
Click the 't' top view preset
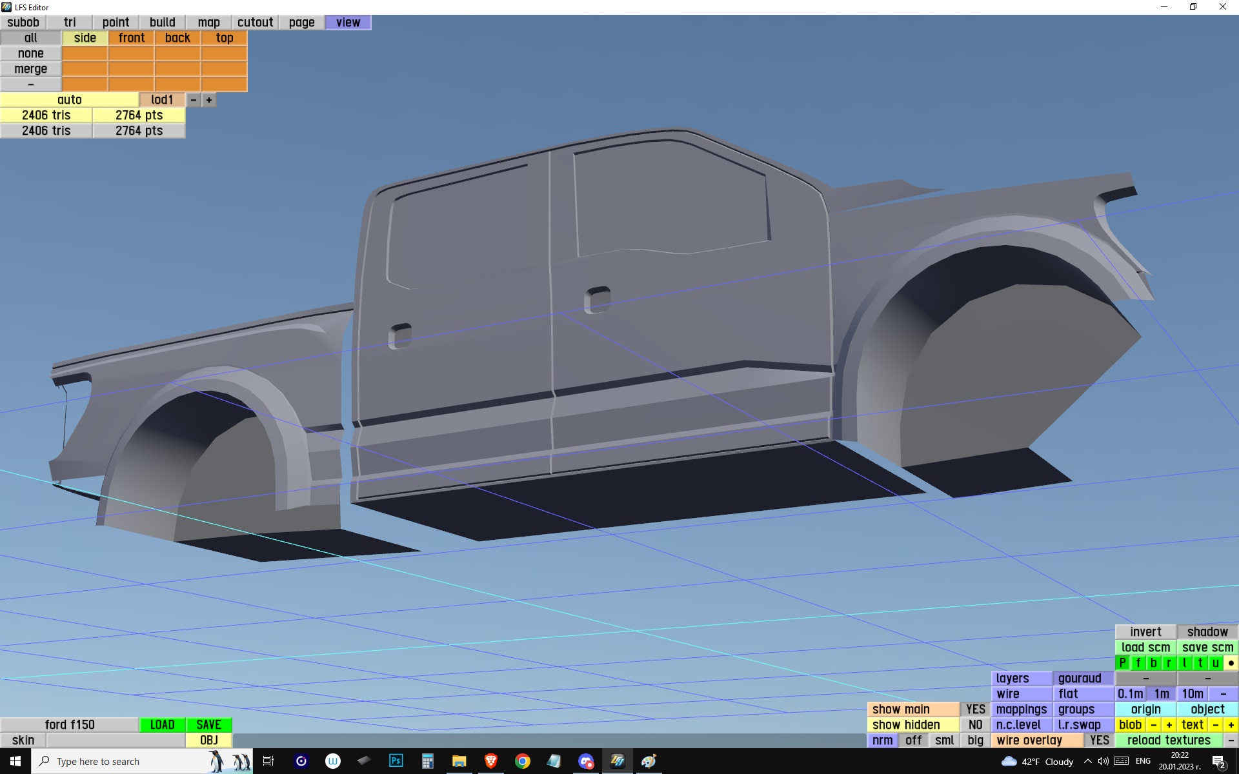pos(1200,663)
